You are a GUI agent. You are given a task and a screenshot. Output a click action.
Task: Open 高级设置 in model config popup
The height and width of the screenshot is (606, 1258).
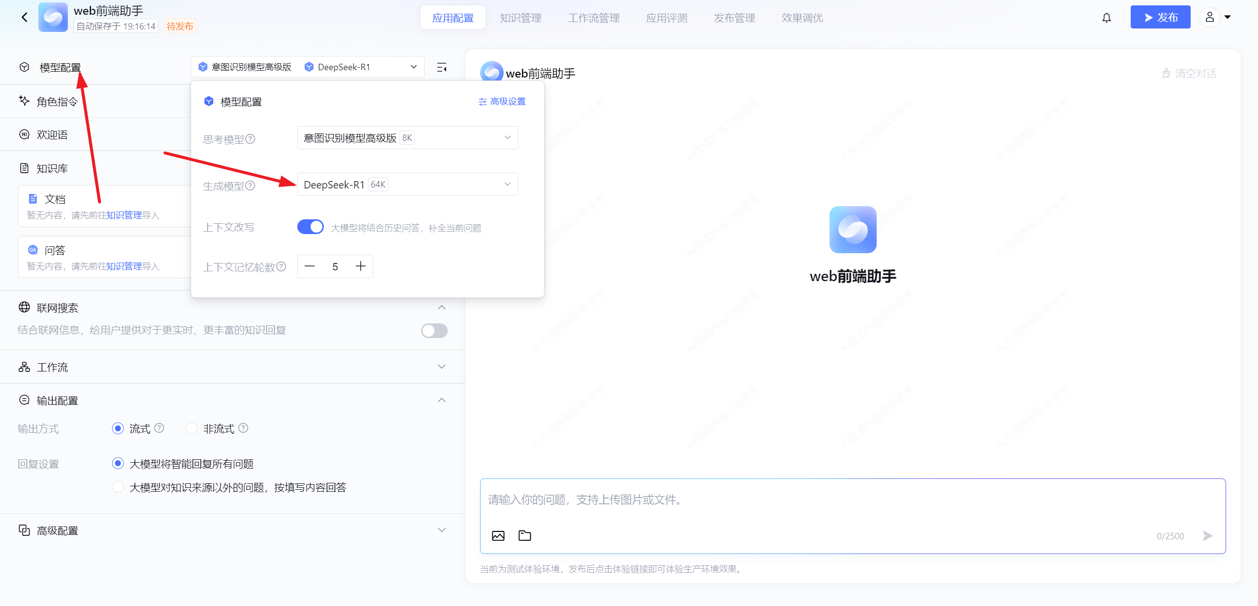[x=502, y=101]
